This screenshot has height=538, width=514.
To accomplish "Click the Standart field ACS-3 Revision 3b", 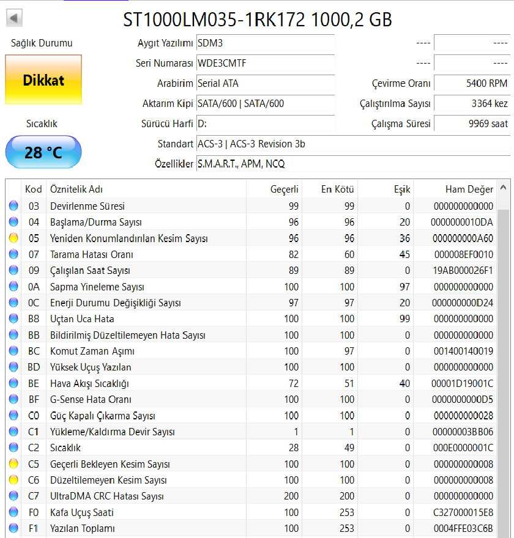I will pyautogui.click(x=353, y=144).
